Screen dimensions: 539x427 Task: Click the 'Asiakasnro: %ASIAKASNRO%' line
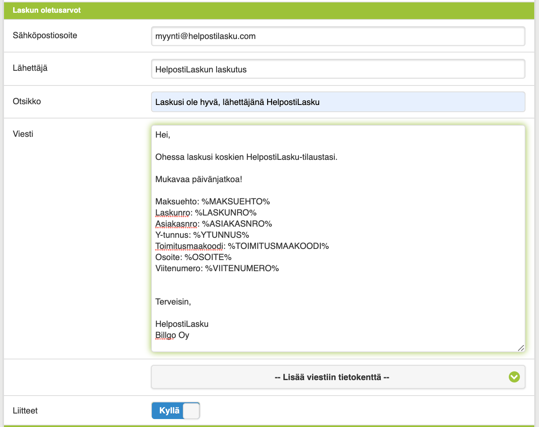point(214,224)
